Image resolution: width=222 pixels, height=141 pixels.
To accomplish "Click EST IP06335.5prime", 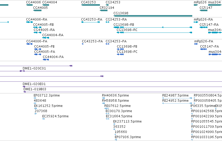I will [203, 106].
